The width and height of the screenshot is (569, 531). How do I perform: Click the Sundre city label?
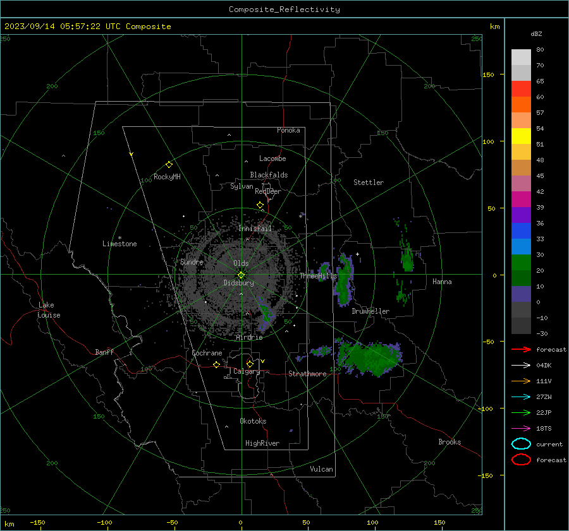192,262
